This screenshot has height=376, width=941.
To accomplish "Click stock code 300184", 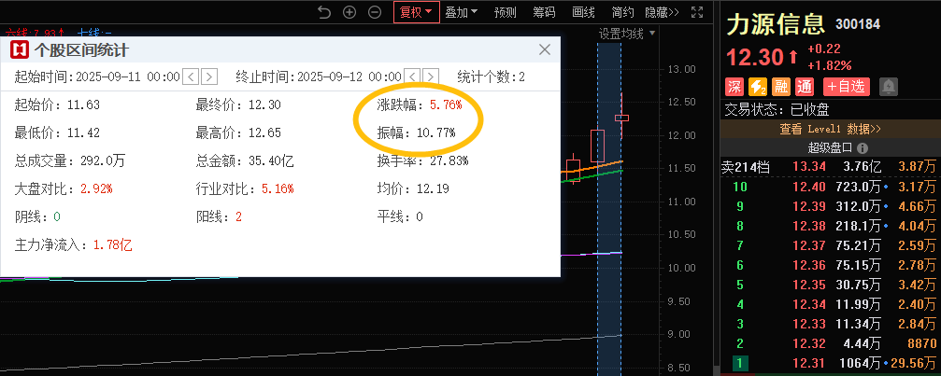I will pyautogui.click(x=858, y=24).
